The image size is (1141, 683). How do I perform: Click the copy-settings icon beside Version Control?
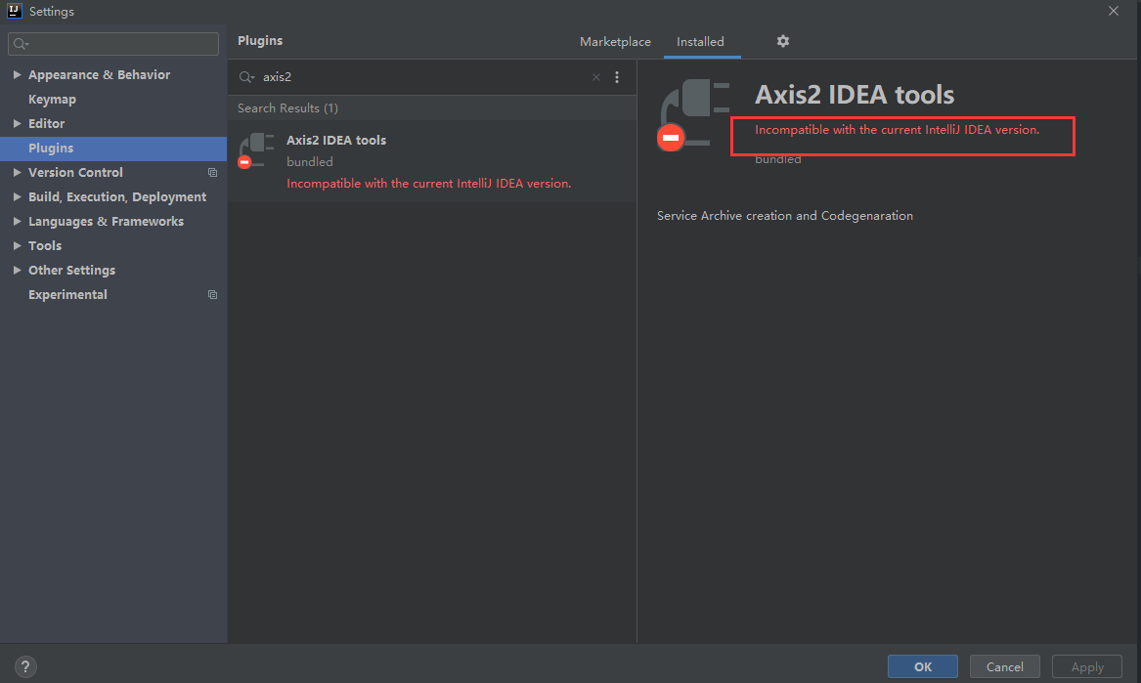(212, 172)
